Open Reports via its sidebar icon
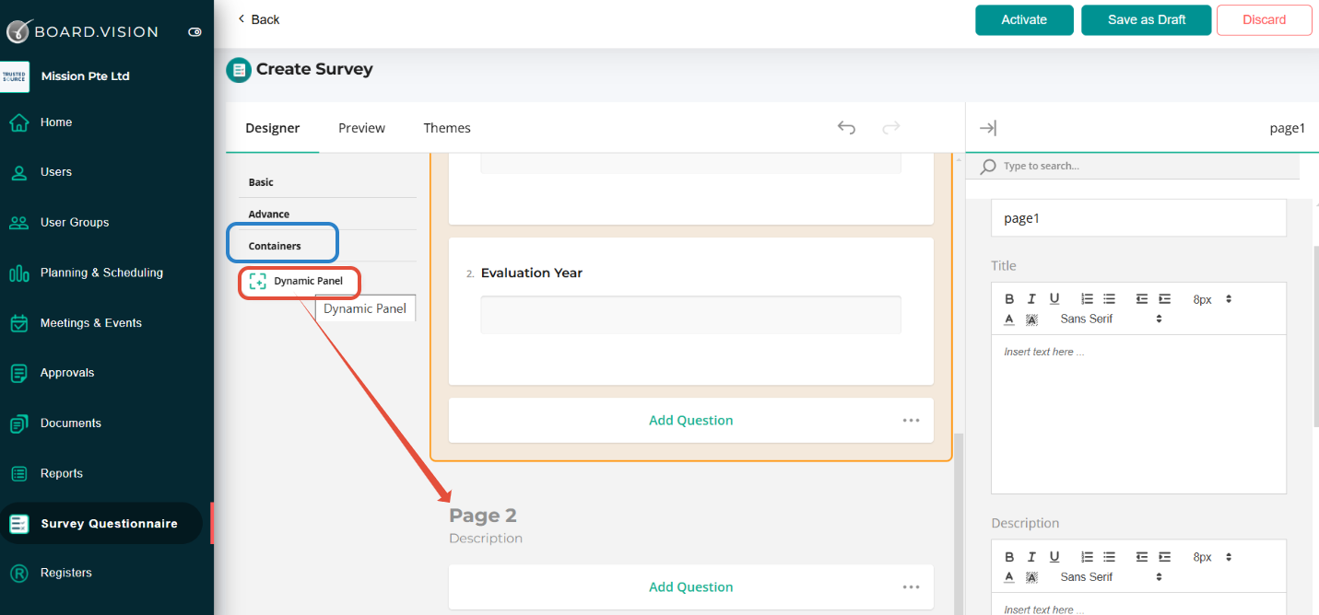The height and width of the screenshot is (615, 1319). [x=18, y=473]
